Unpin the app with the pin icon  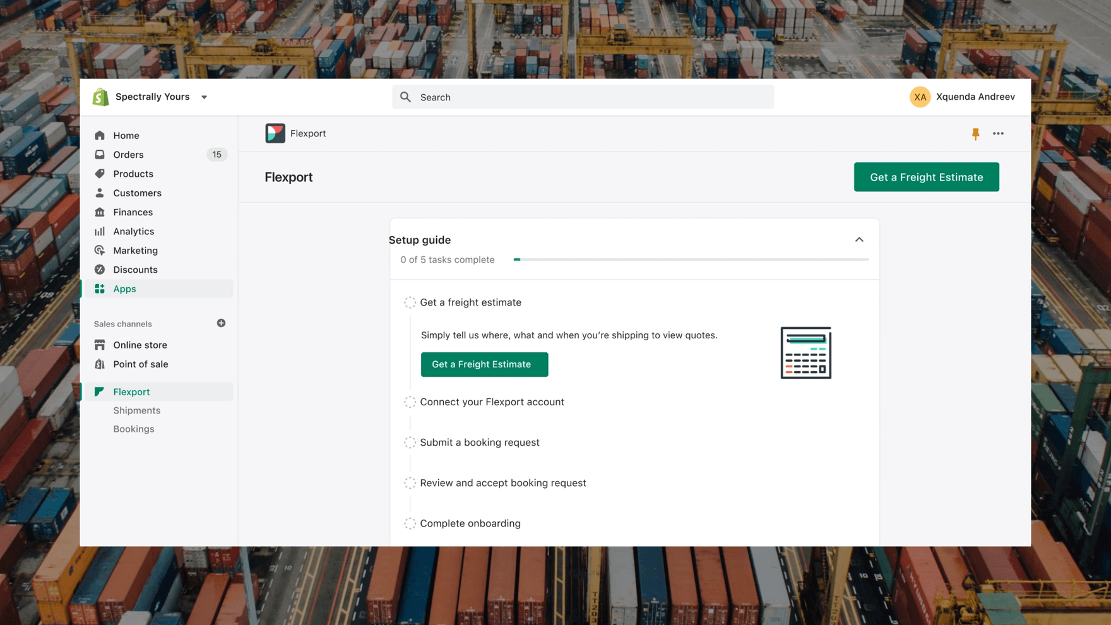[x=975, y=134]
